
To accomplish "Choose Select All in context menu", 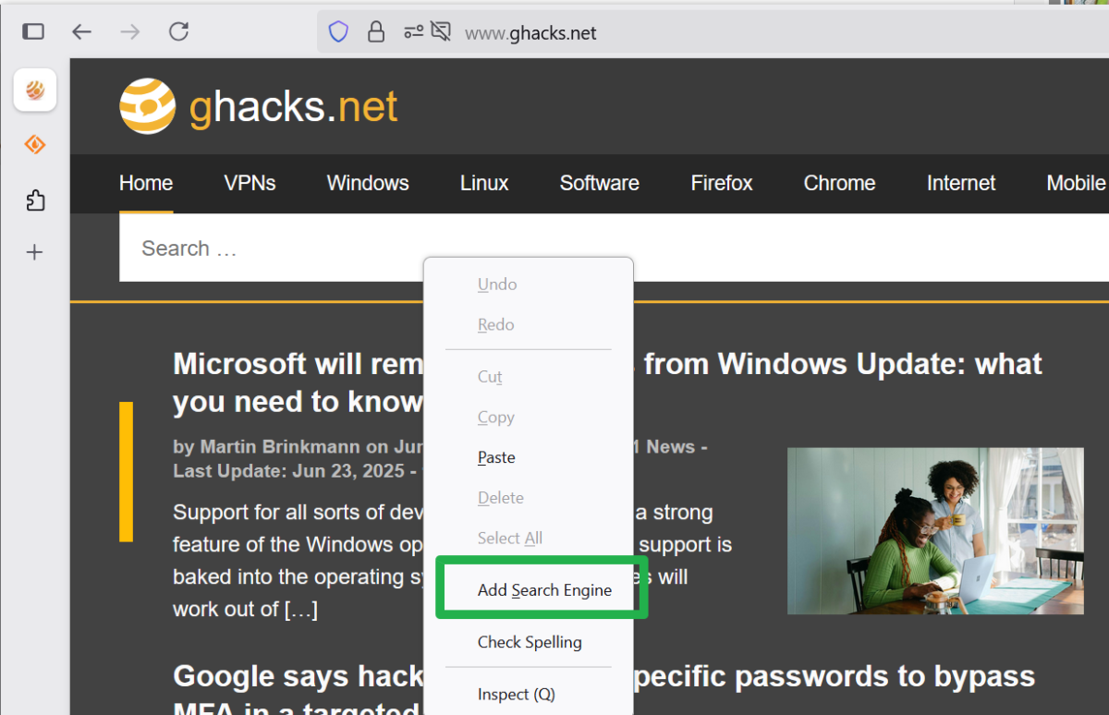I will [529, 539].
